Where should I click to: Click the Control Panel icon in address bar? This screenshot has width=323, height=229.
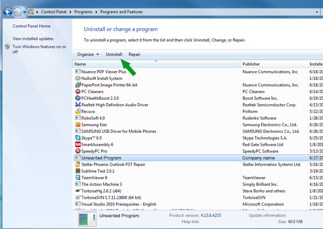point(31,12)
